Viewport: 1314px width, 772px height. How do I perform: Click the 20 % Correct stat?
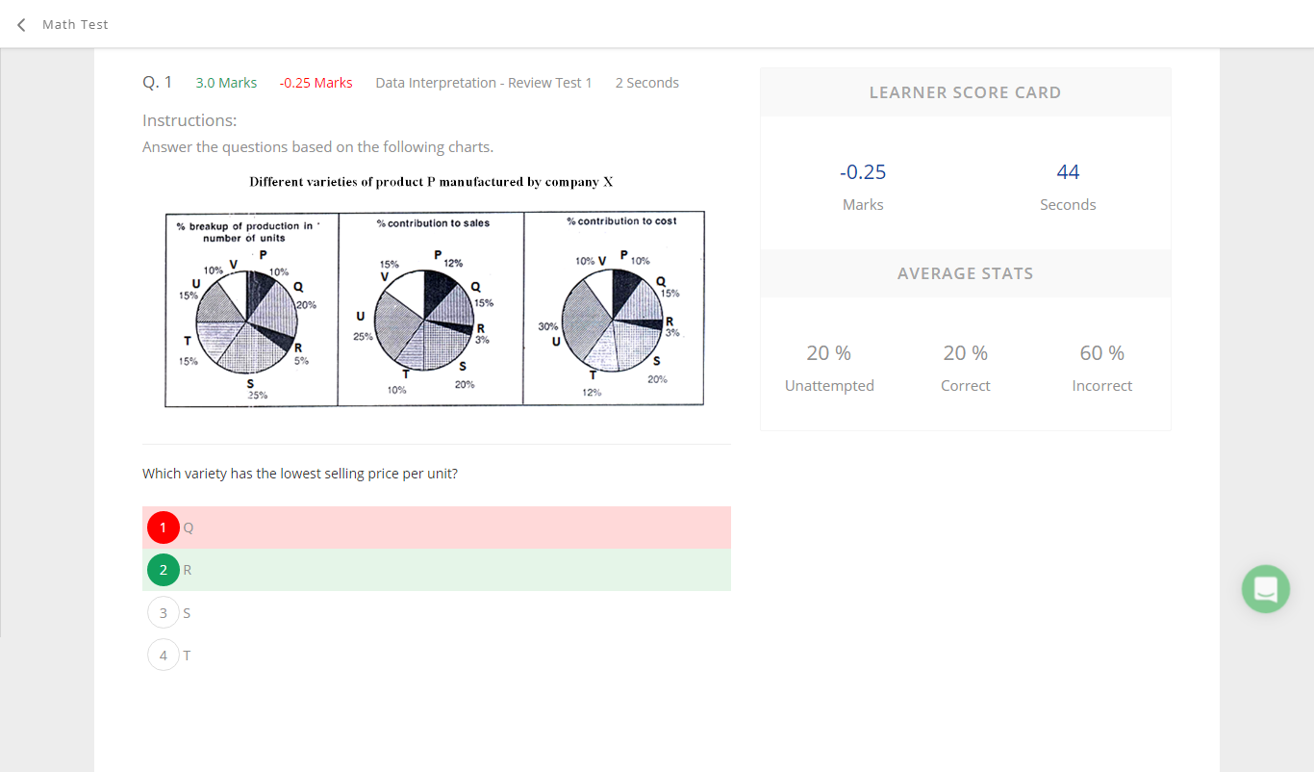[x=965, y=368]
